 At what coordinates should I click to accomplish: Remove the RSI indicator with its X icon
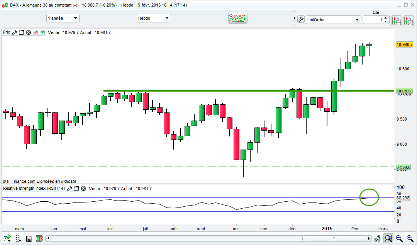pos(83,189)
